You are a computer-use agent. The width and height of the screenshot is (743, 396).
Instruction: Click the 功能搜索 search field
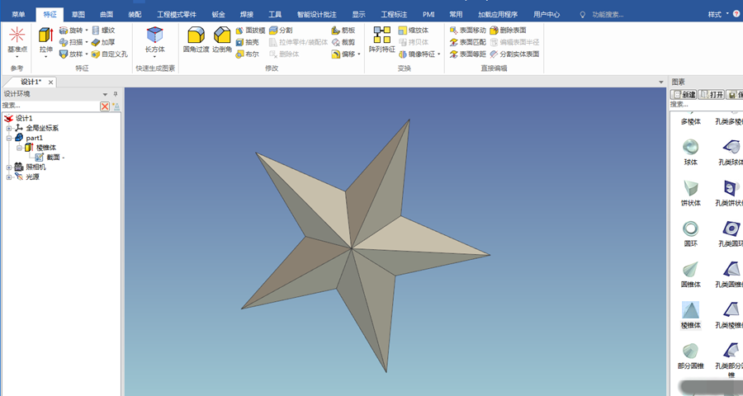[x=608, y=15]
